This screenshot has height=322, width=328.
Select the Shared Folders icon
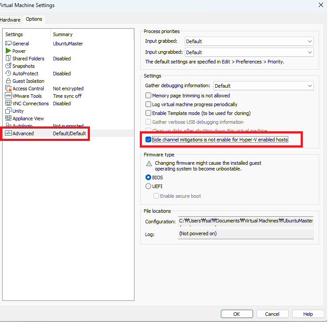[x=8, y=58]
